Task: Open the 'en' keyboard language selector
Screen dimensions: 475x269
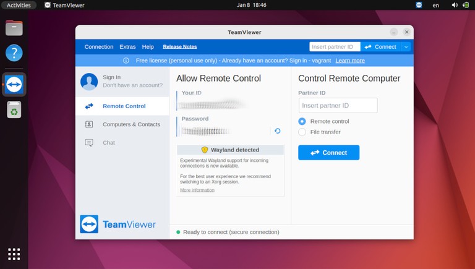Action: click(x=436, y=5)
